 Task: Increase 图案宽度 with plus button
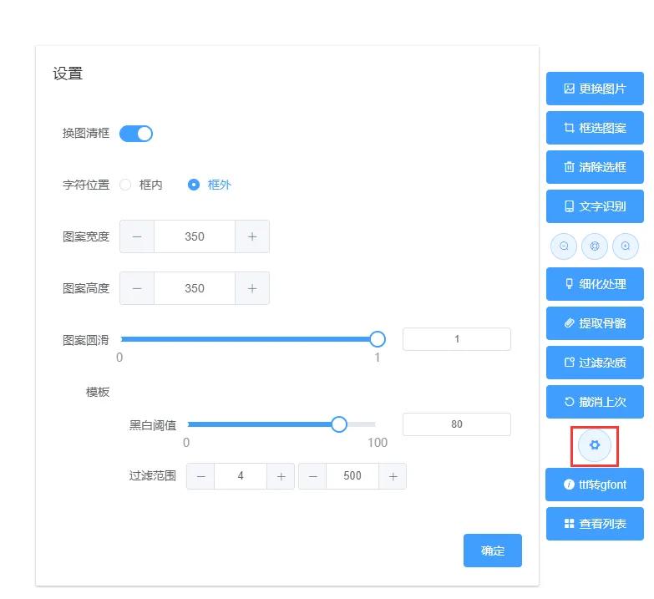coord(252,236)
